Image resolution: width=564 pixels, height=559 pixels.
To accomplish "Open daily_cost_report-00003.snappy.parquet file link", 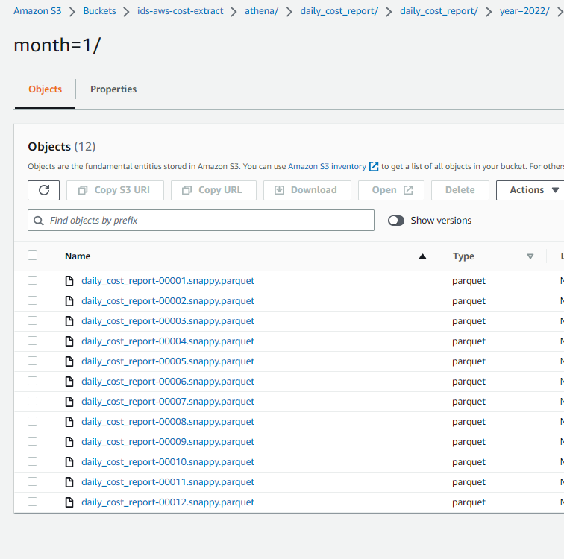I will tap(168, 320).
